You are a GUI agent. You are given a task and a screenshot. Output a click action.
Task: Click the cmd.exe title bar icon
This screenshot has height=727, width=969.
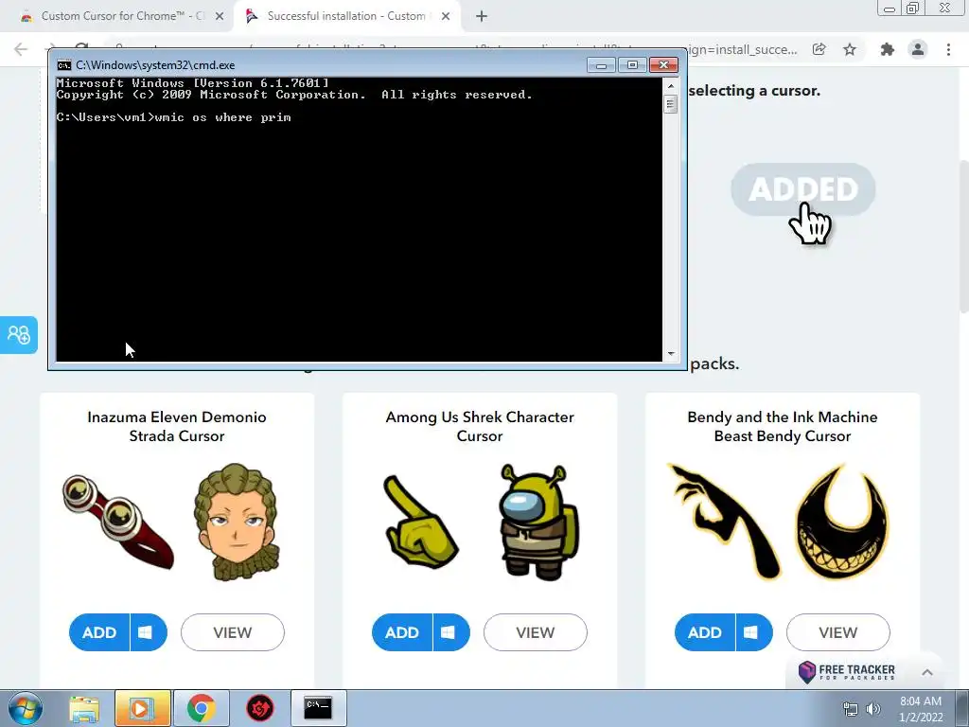63,65
